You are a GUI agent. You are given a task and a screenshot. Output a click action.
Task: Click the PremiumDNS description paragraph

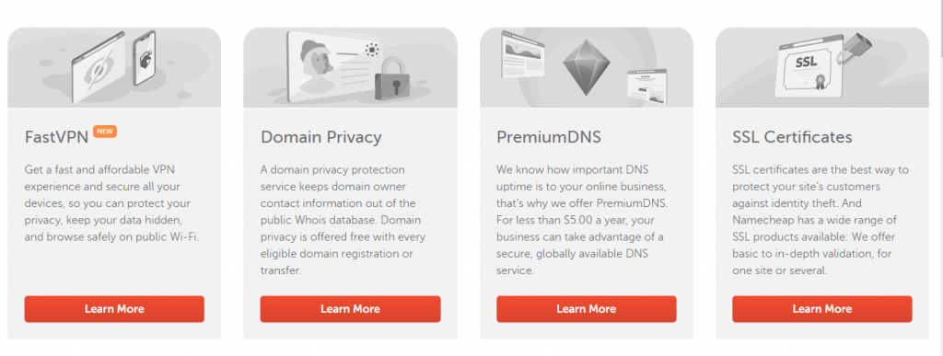[580, 220]
